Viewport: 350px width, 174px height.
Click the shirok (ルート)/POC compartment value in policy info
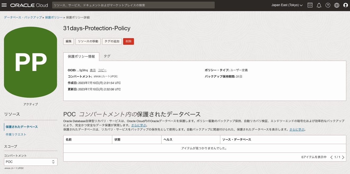pos(106,77)
